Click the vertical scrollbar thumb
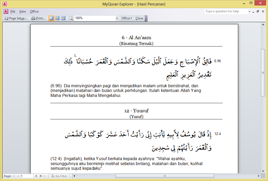The image size is (268, 181). [263, 73]
